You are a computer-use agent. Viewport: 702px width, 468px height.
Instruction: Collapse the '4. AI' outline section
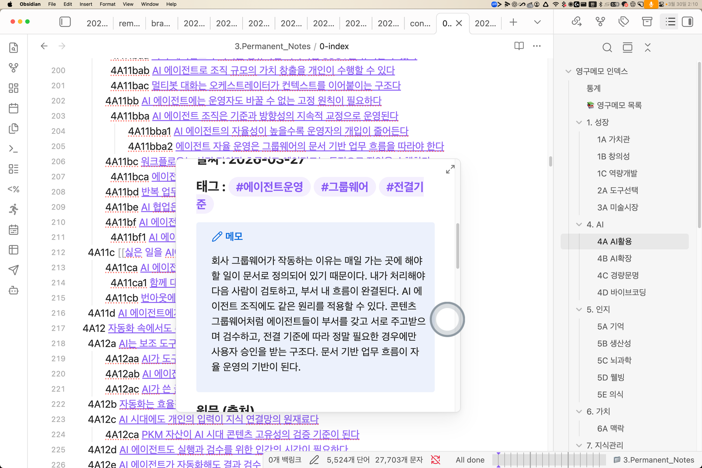[579, 224]
